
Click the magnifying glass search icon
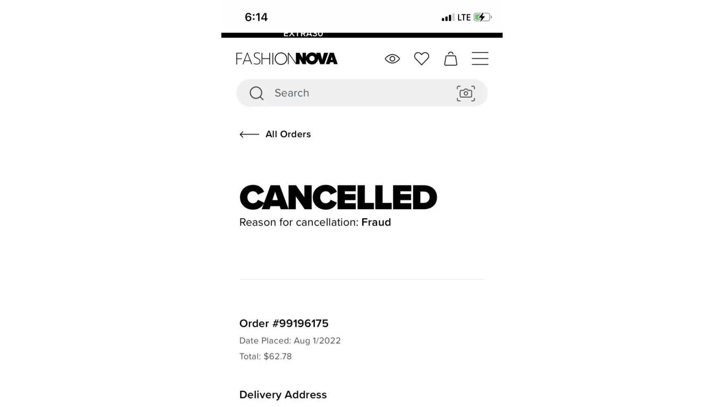point(257,93)
